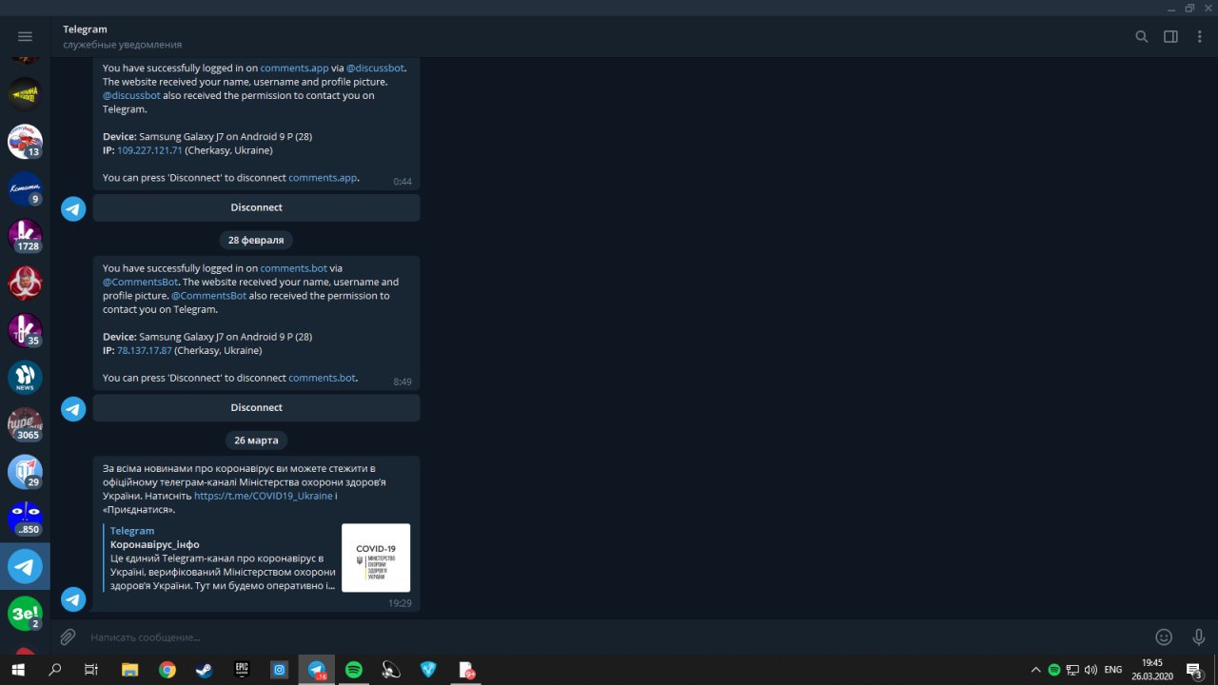
Task: Open the blue chat with 850 badge
Action: [x=25, y=519]
